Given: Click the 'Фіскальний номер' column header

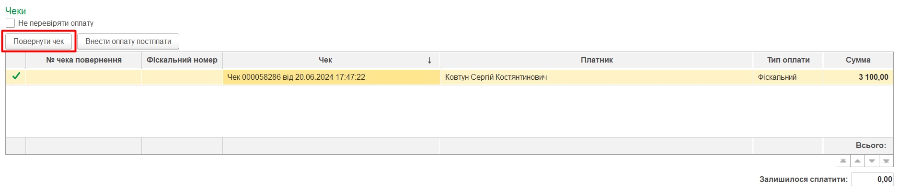Looking at the screenshot, I should coord(182,60).
